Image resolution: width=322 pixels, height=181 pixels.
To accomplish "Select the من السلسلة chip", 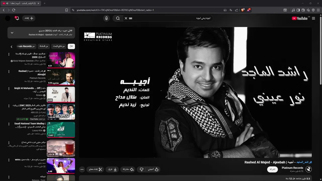I will [x=44, y=46].
